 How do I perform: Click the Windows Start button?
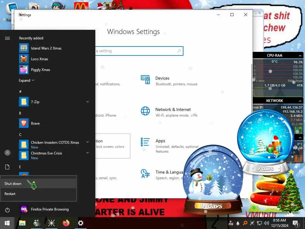[x=7, y=223]
